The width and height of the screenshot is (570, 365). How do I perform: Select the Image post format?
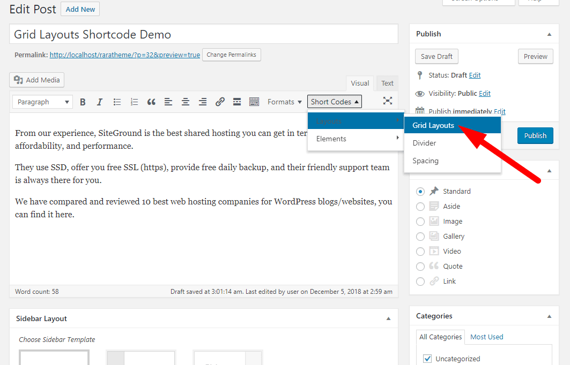coord(420,222)
